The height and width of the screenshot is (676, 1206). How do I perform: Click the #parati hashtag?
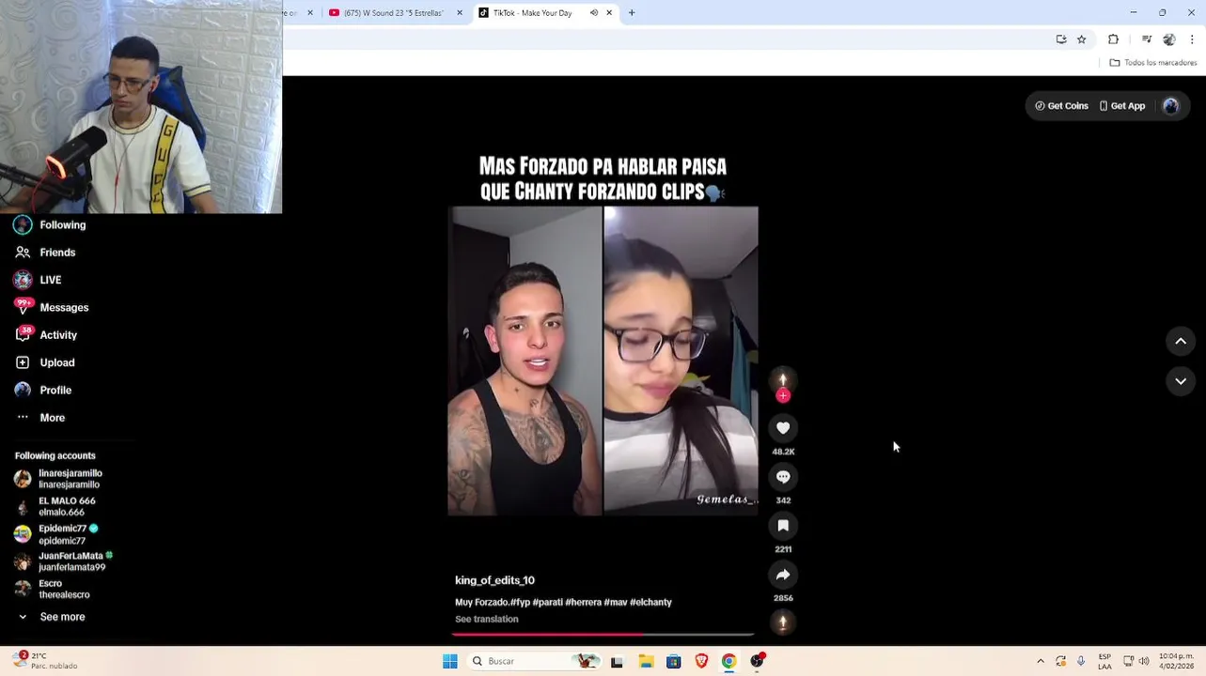click(x=548, y=603)
